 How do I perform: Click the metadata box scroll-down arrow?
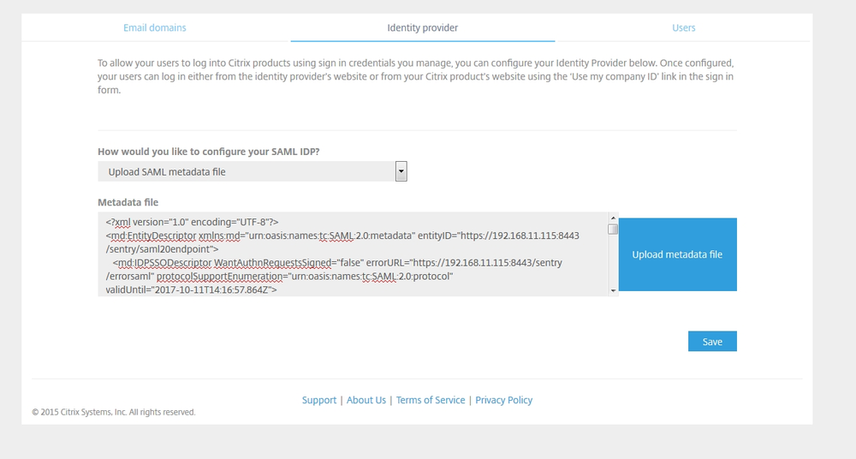613,291
